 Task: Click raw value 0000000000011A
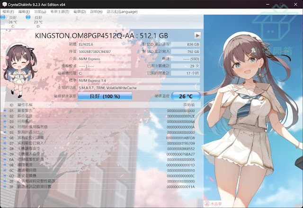(x=181, y=187)
